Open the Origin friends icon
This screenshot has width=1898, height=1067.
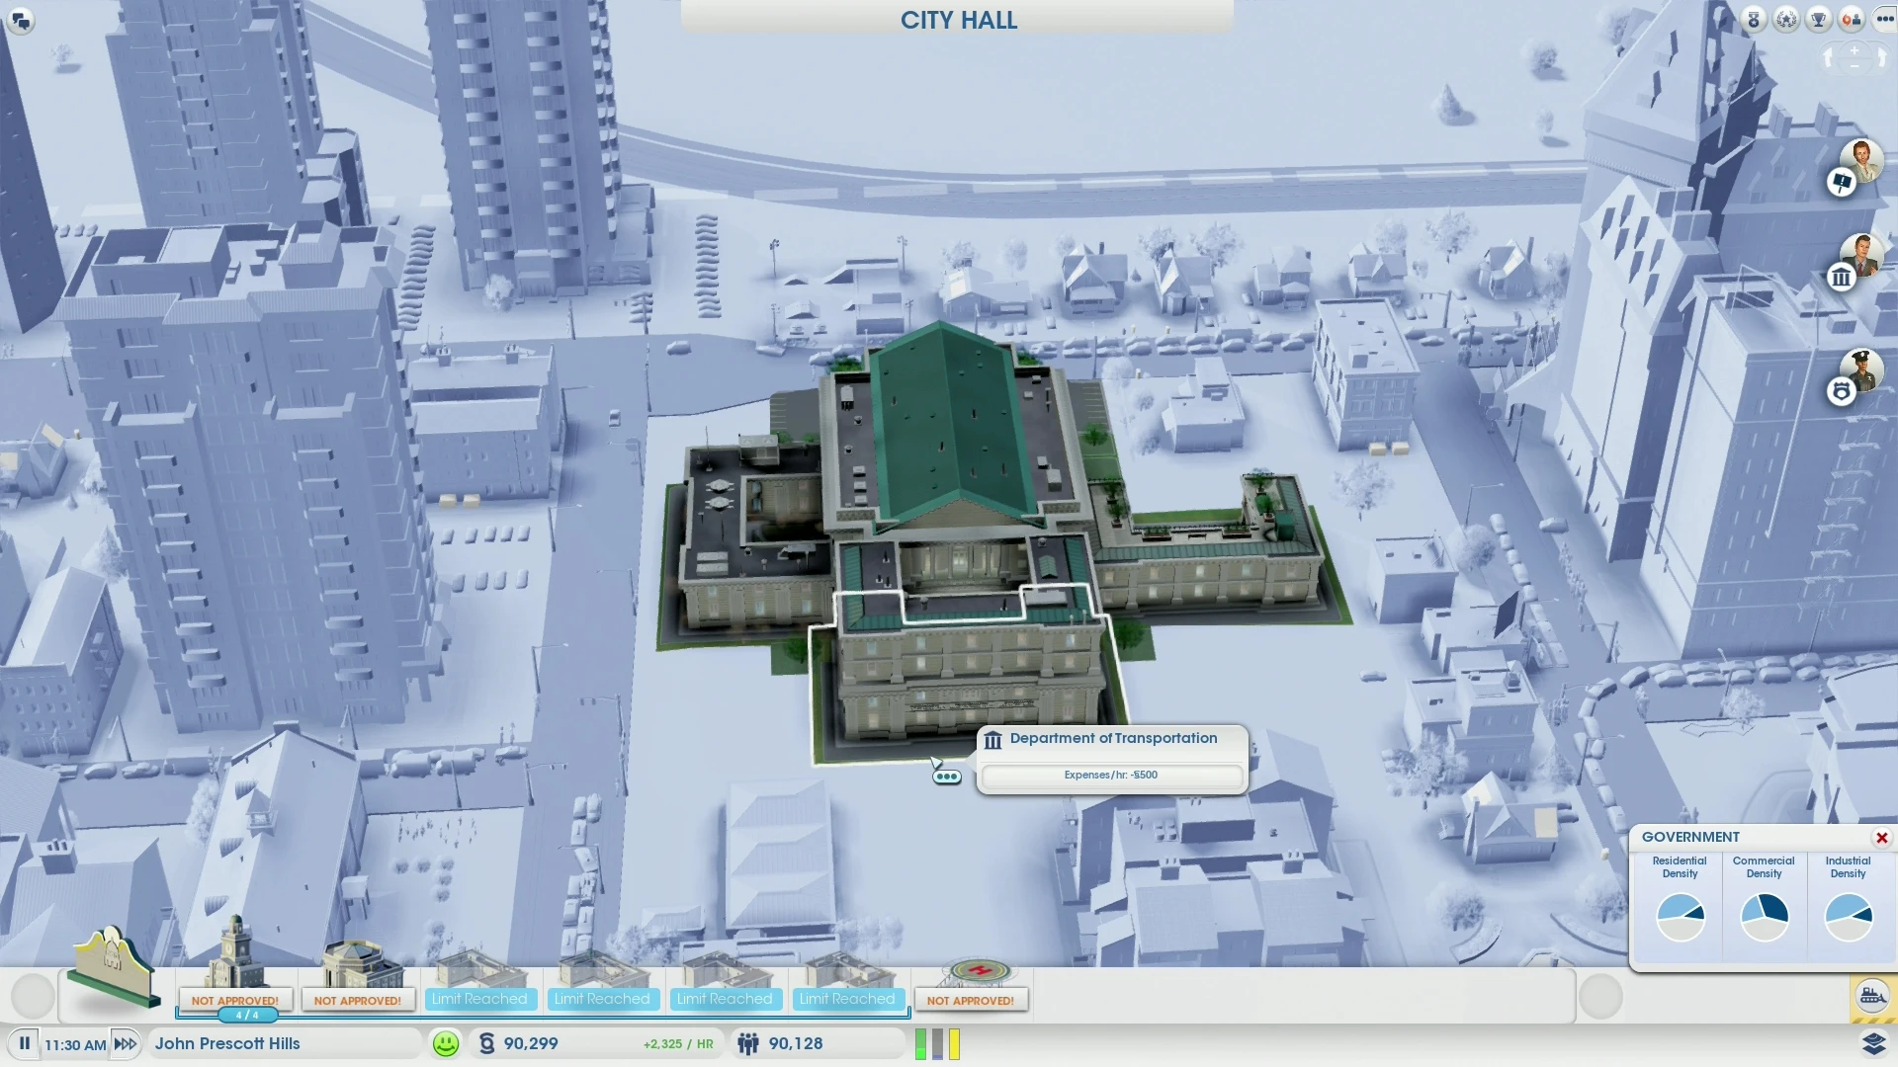1852,20
